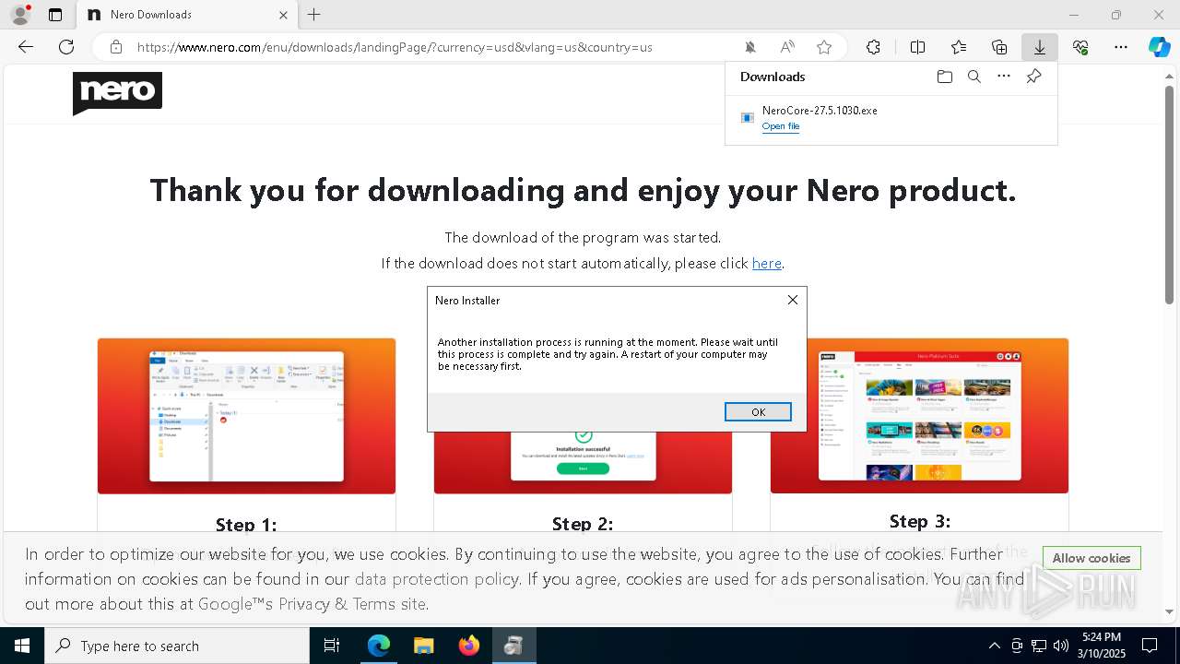Viewport: 1180px width, 664px height.
Task: Click Step 3 Nero Platinum Suite thumbnail
Action: tap(919, 416)
